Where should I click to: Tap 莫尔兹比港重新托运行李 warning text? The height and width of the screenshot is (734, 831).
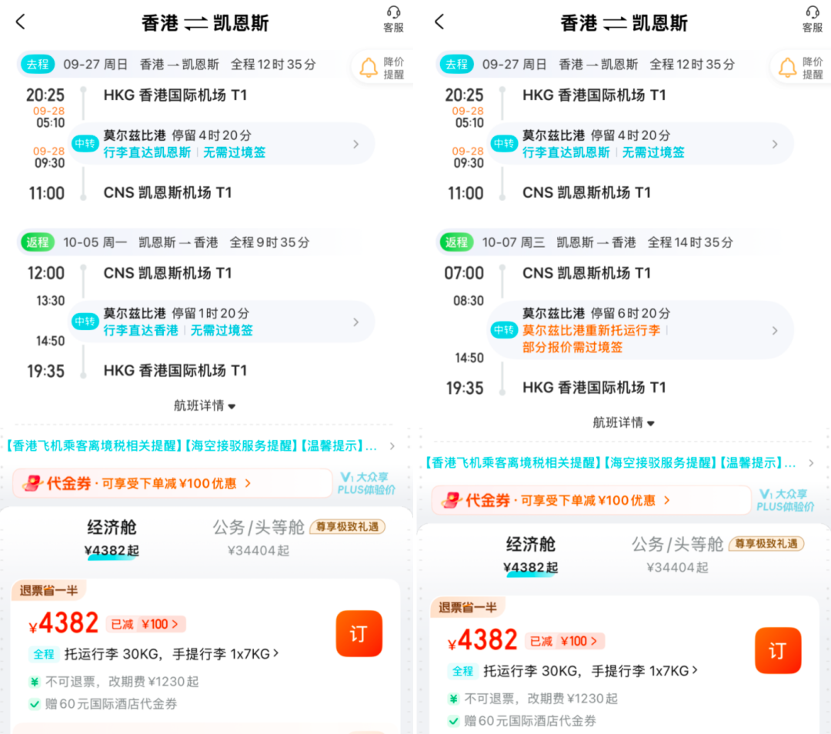click(591, 330)
